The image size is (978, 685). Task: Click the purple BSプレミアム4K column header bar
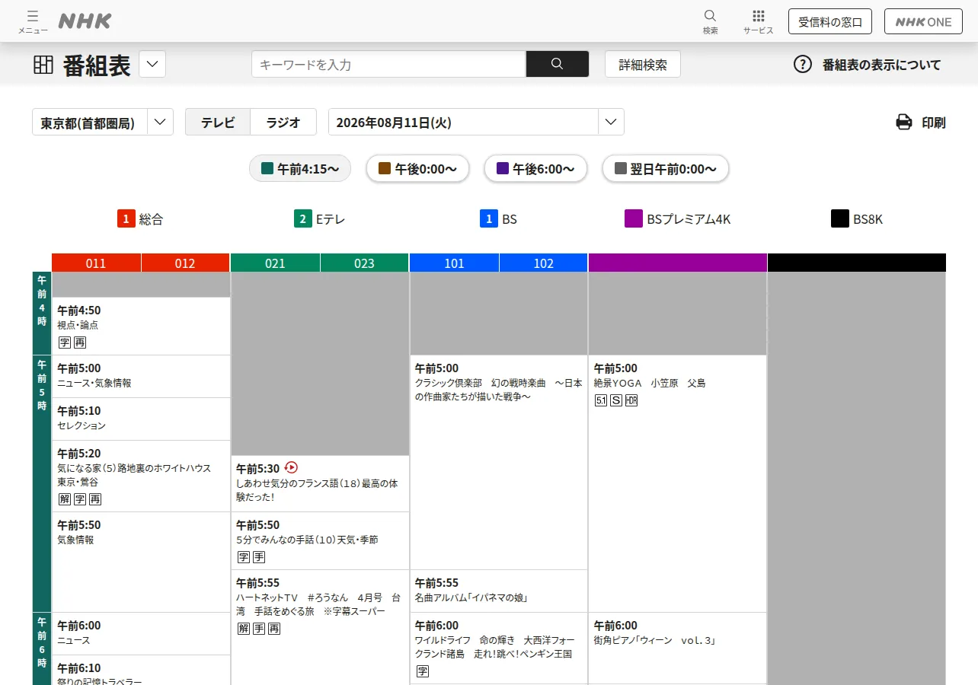pyautogui.click(x=678, y=263)
